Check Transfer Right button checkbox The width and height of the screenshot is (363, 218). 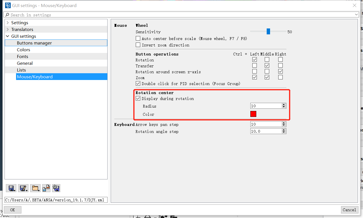[x=280, y=66]
